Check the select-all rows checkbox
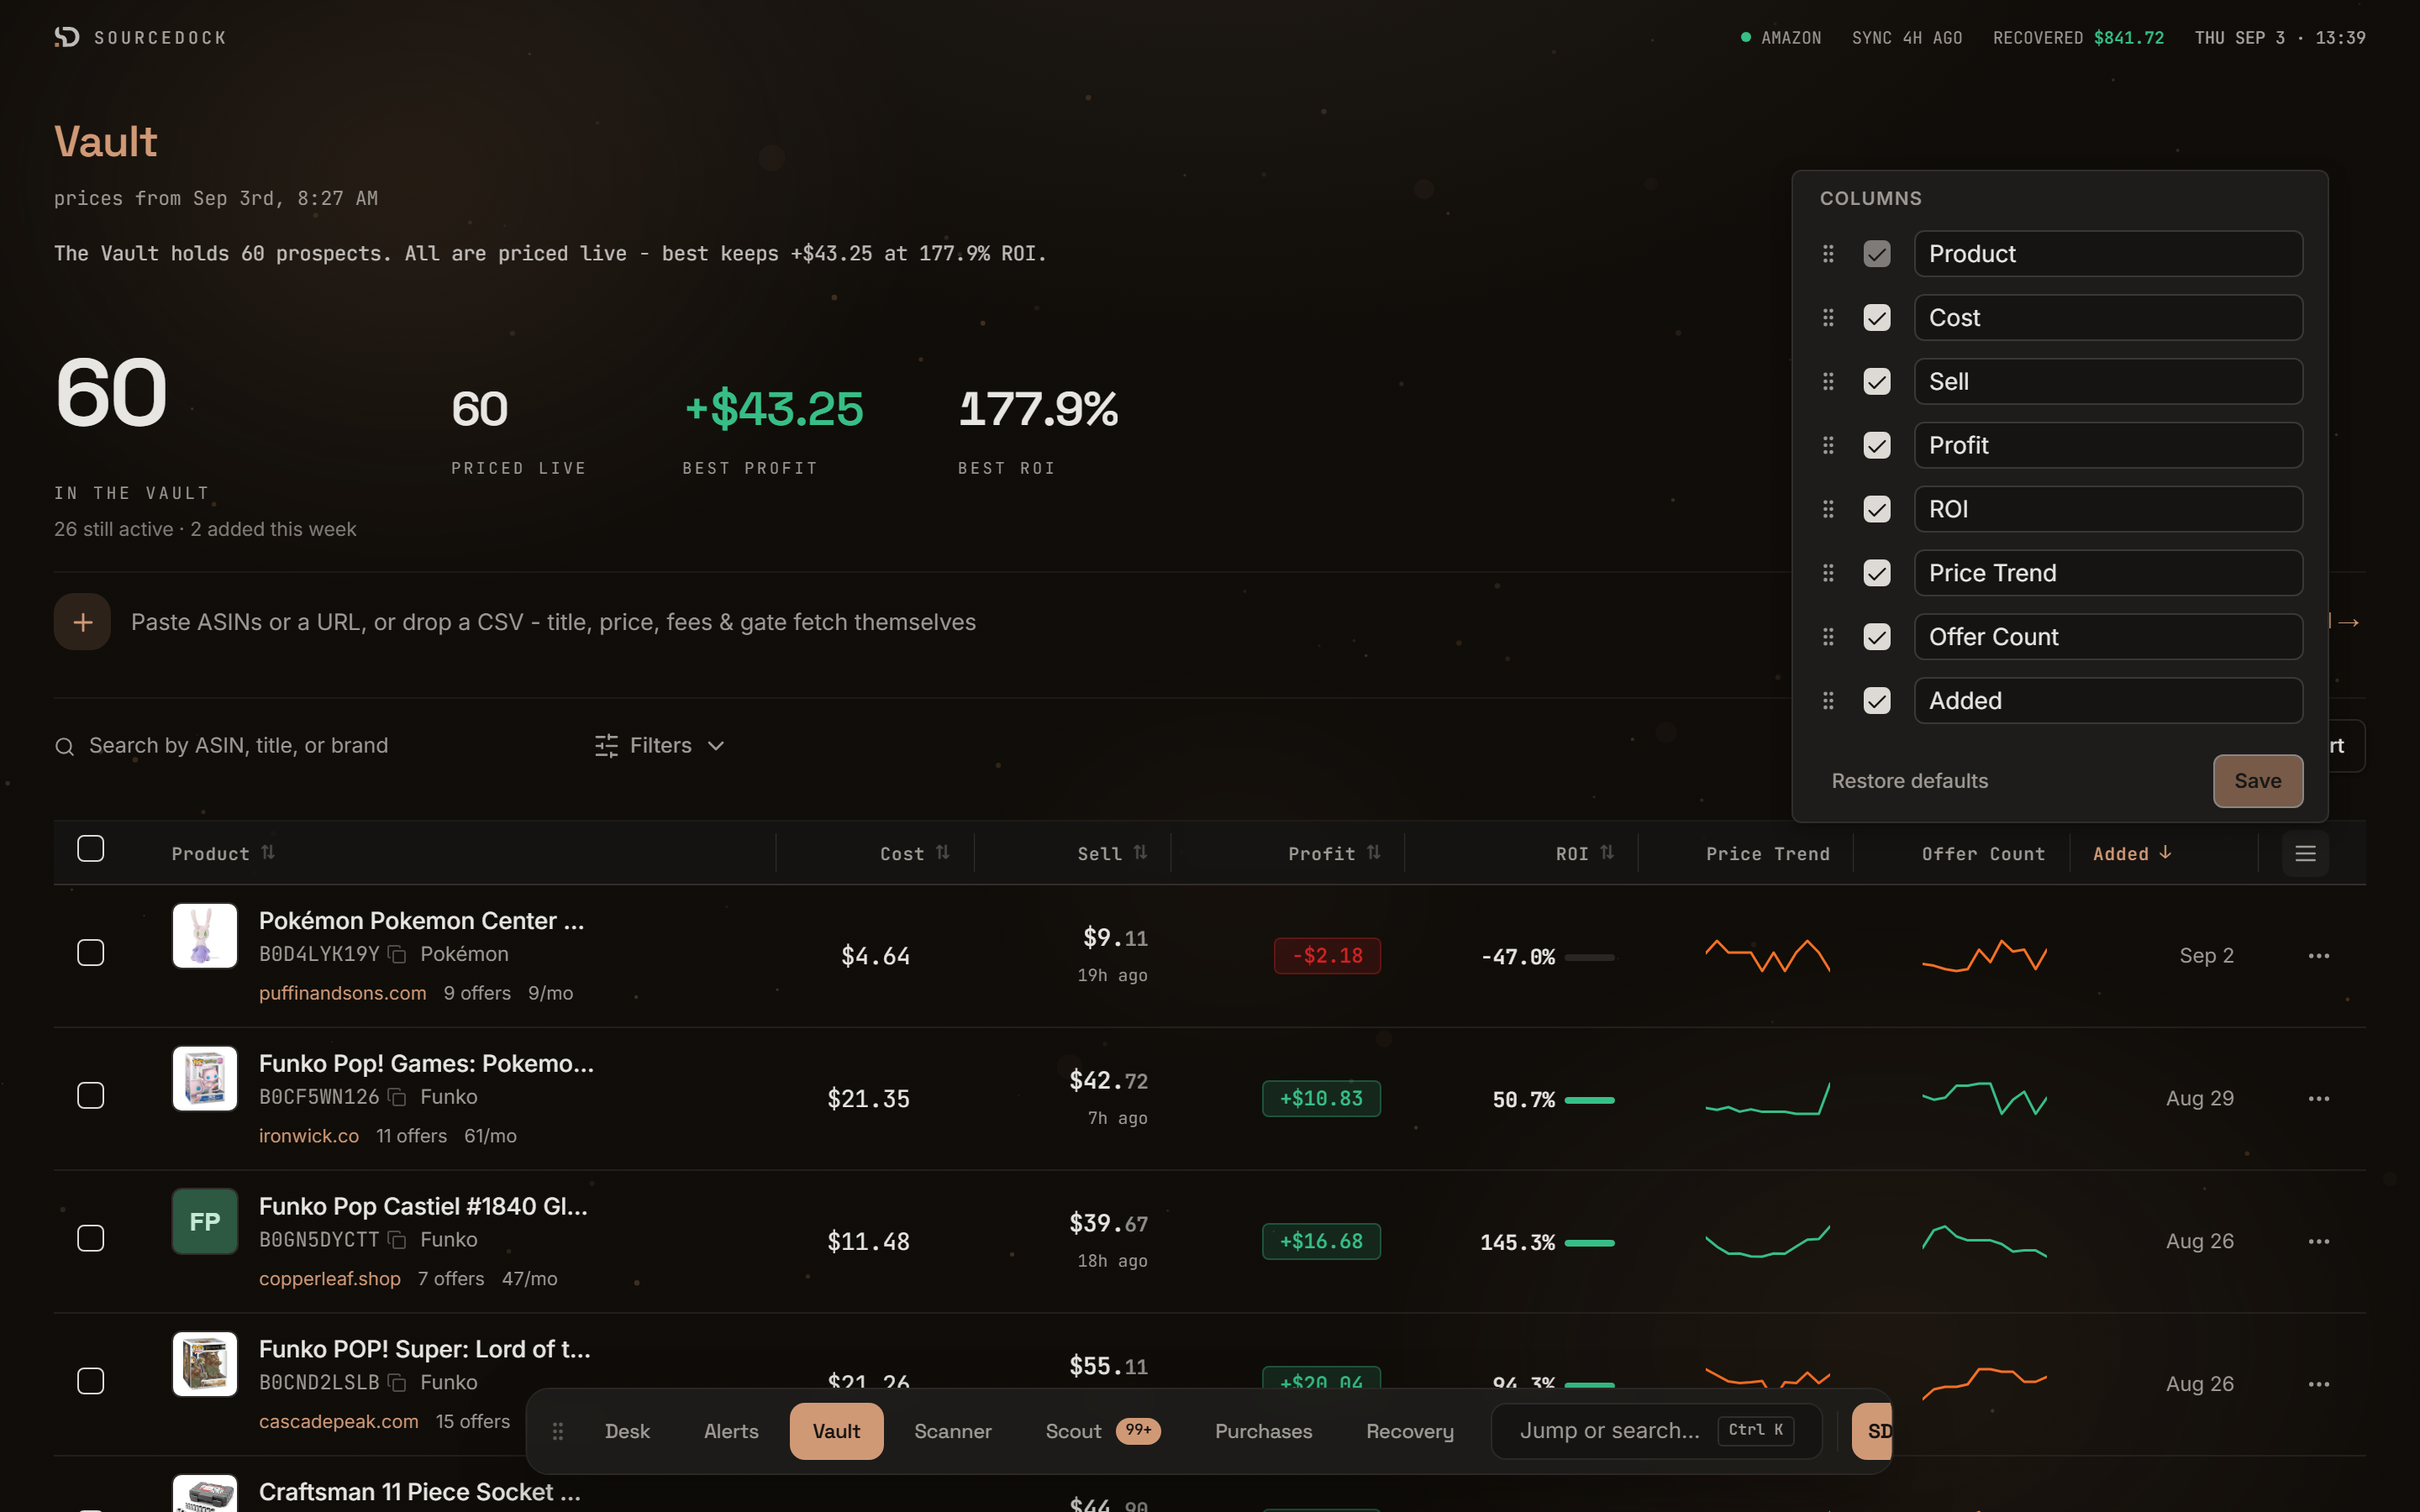2420x1512 pixels. click(x=91, y=849)
